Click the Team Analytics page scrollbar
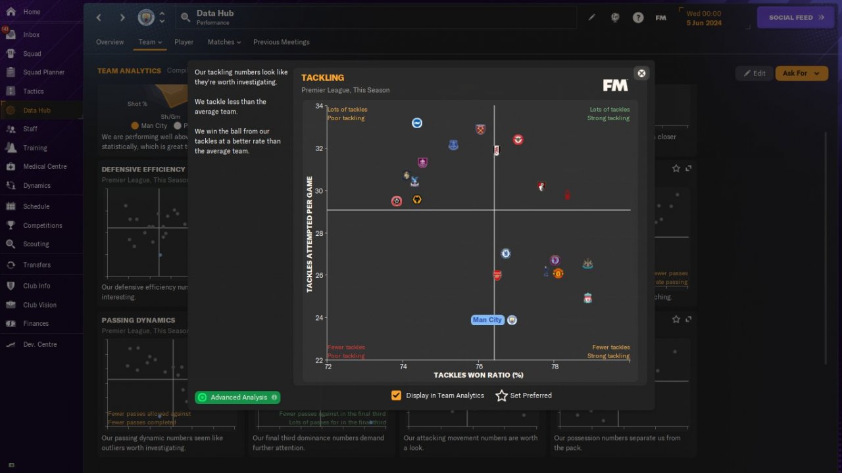 [826, 249]
